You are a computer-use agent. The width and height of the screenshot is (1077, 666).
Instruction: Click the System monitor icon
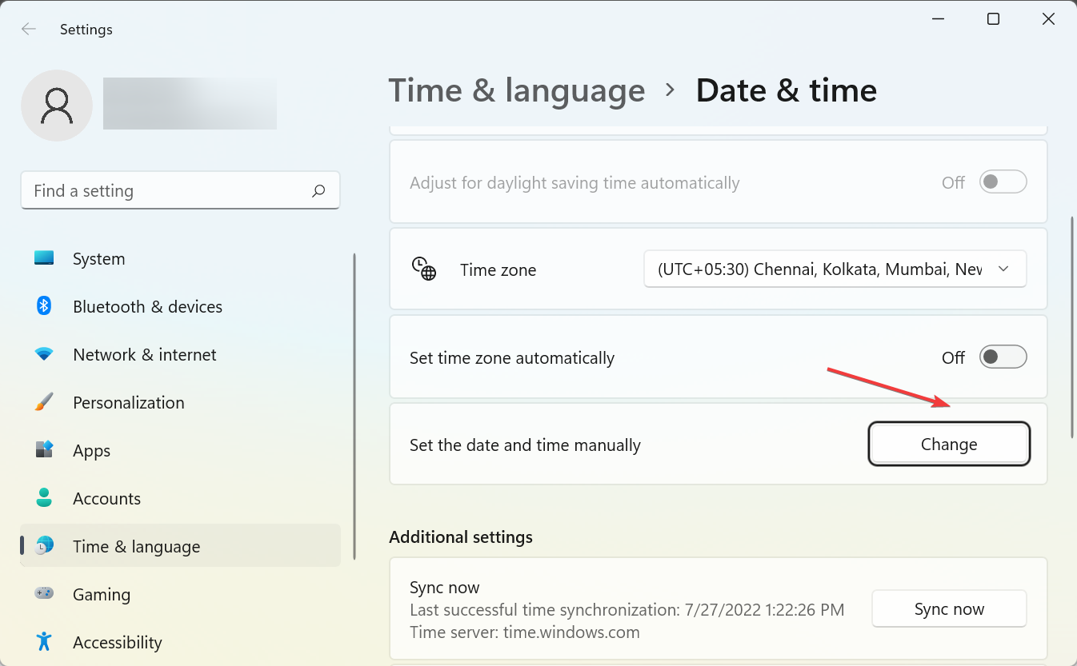tap(44, 258)
